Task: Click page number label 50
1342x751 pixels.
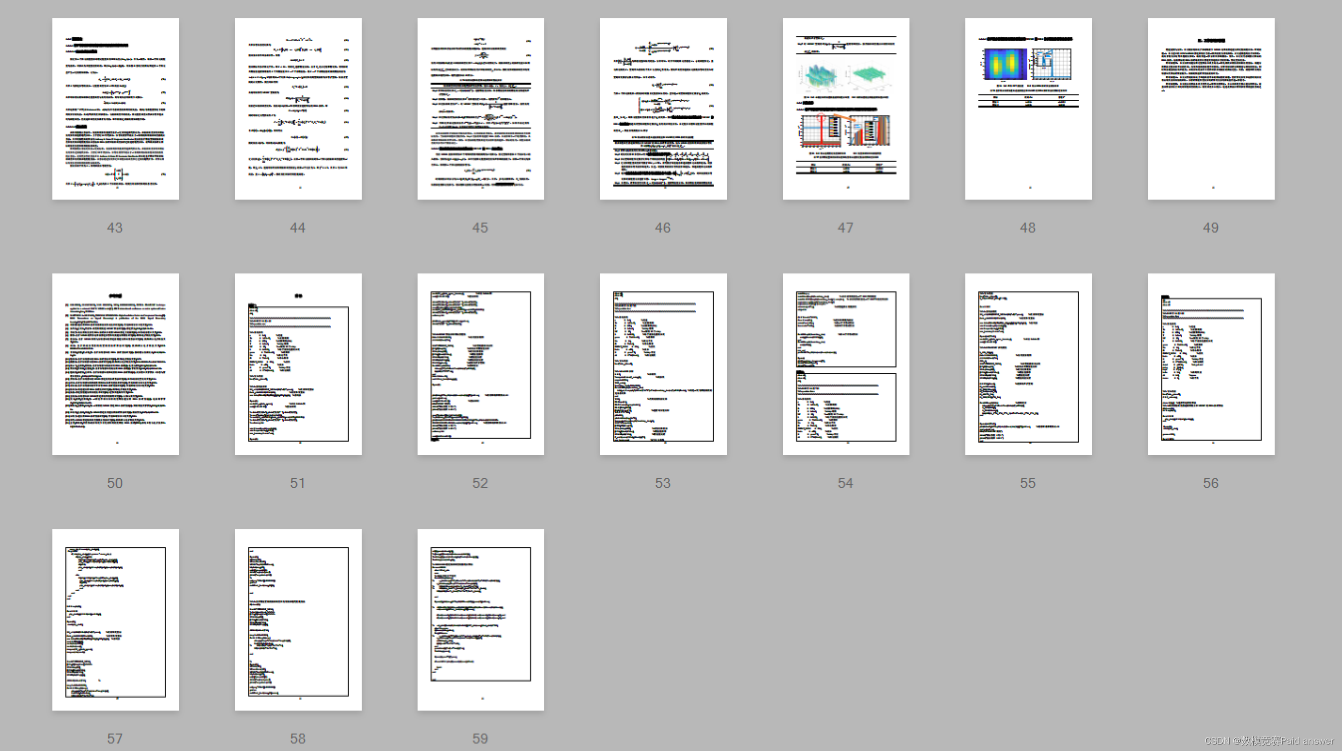Action: (115, 483)
